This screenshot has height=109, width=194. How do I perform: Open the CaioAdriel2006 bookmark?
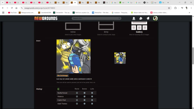click(44, 13)
